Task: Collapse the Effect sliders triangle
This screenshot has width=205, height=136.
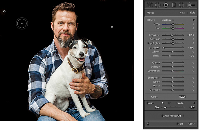Action: (193, 20)
